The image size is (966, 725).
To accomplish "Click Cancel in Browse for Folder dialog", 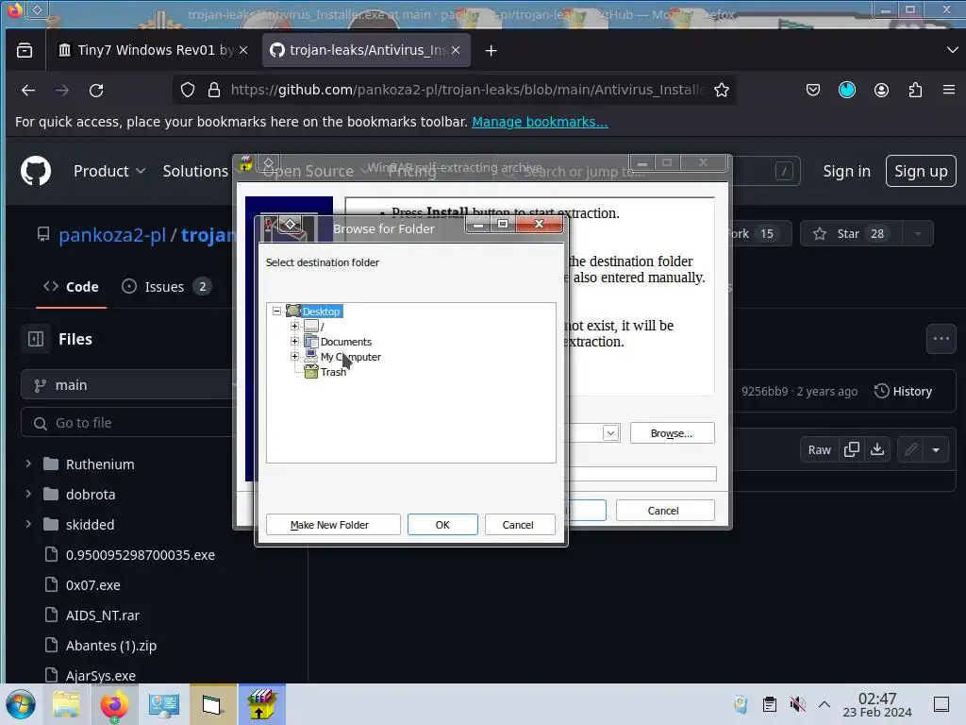I will [518, 525].
